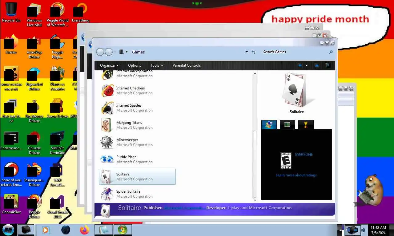Select the Peggle Deluxe desktop icon
The image size is (394, 236).
tap(34, 206)
